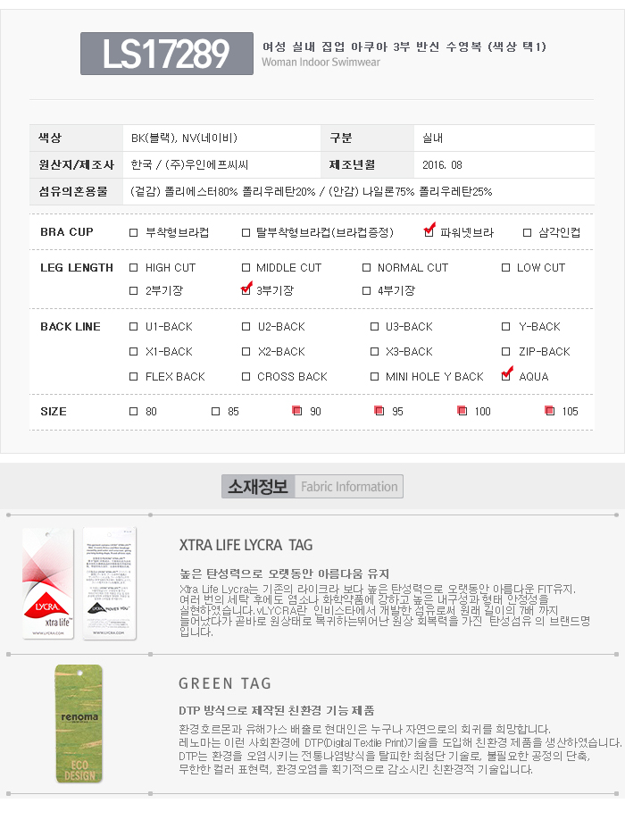Select the HIGH CUT checkbox
Screen dimensions: 625x820
(134, 267)
